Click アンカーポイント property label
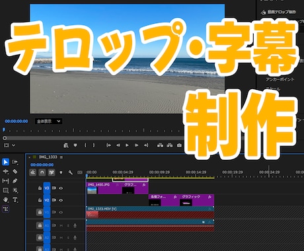Viewport: 304px width, 251px height. (280, 79)
